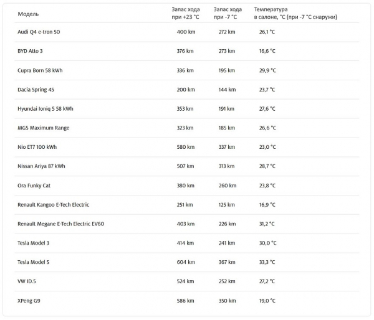
Task: Select the Nissan Ariya 87 kWh entry
Action: pyautogui.click(x=41, y=166)
